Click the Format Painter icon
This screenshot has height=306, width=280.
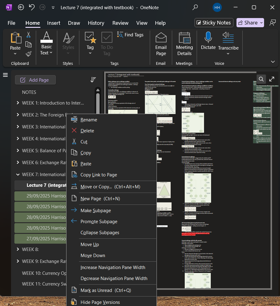(28, 53)
